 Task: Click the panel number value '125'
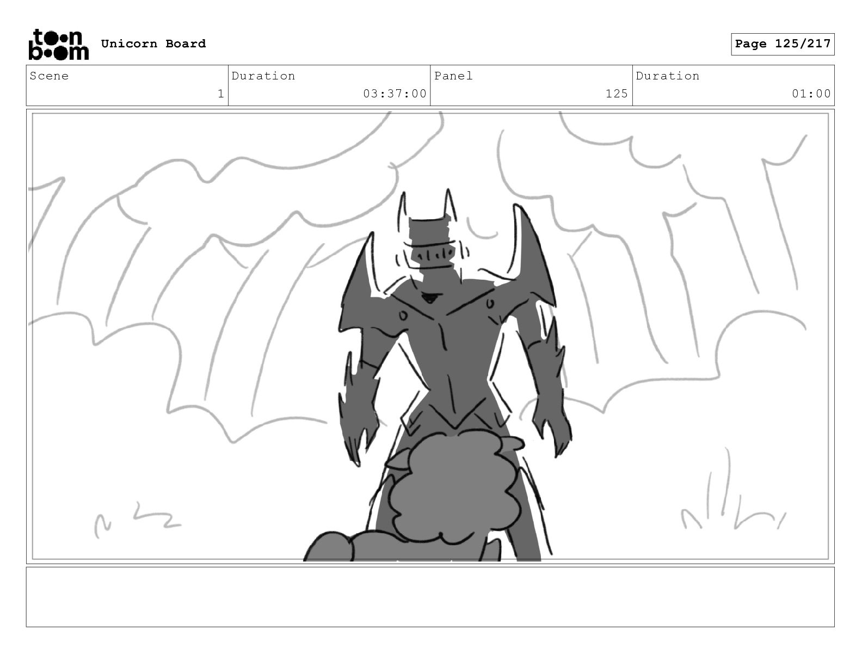coord(617,94)
